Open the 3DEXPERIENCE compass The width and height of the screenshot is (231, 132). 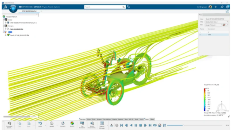pos(13,9)
